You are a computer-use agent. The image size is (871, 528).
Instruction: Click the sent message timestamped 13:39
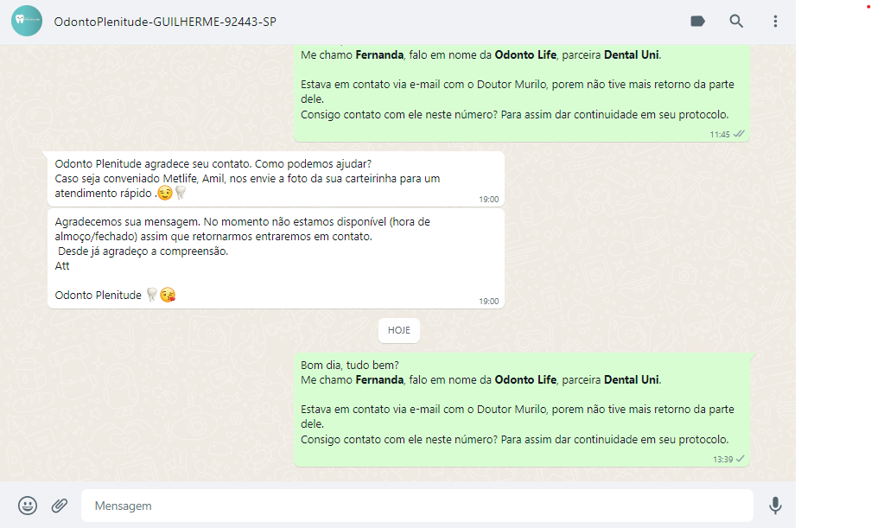pos(522,409)
